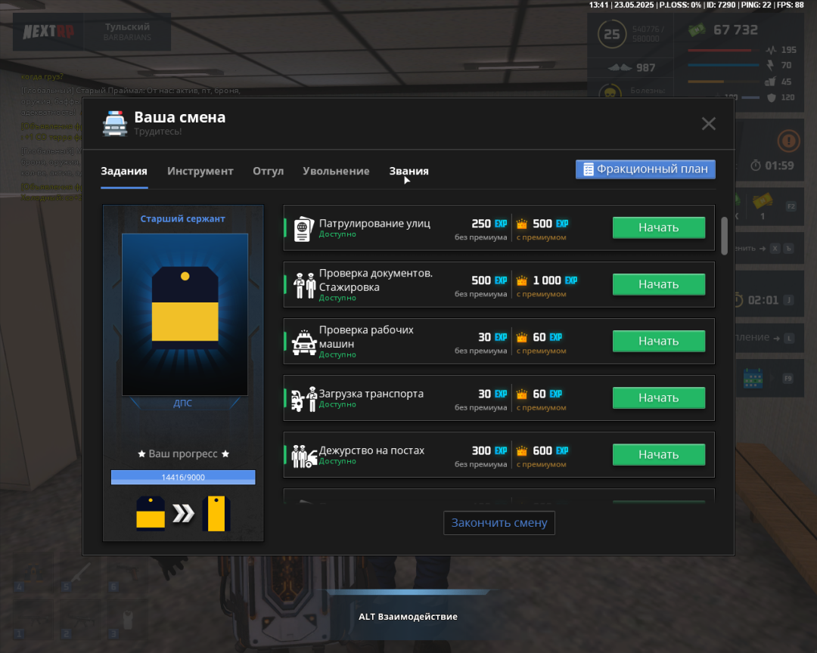The height and width of the screenshot is (653, 817).
Task: Click the two officers icon for Проверка документов
Action: tap(305, 285)
